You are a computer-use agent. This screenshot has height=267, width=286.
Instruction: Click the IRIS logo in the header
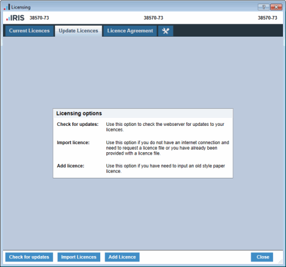[15, 18]
